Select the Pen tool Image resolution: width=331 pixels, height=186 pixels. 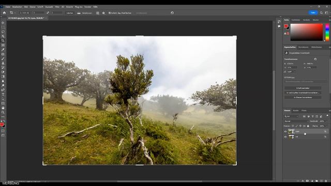tap(3, 90)
